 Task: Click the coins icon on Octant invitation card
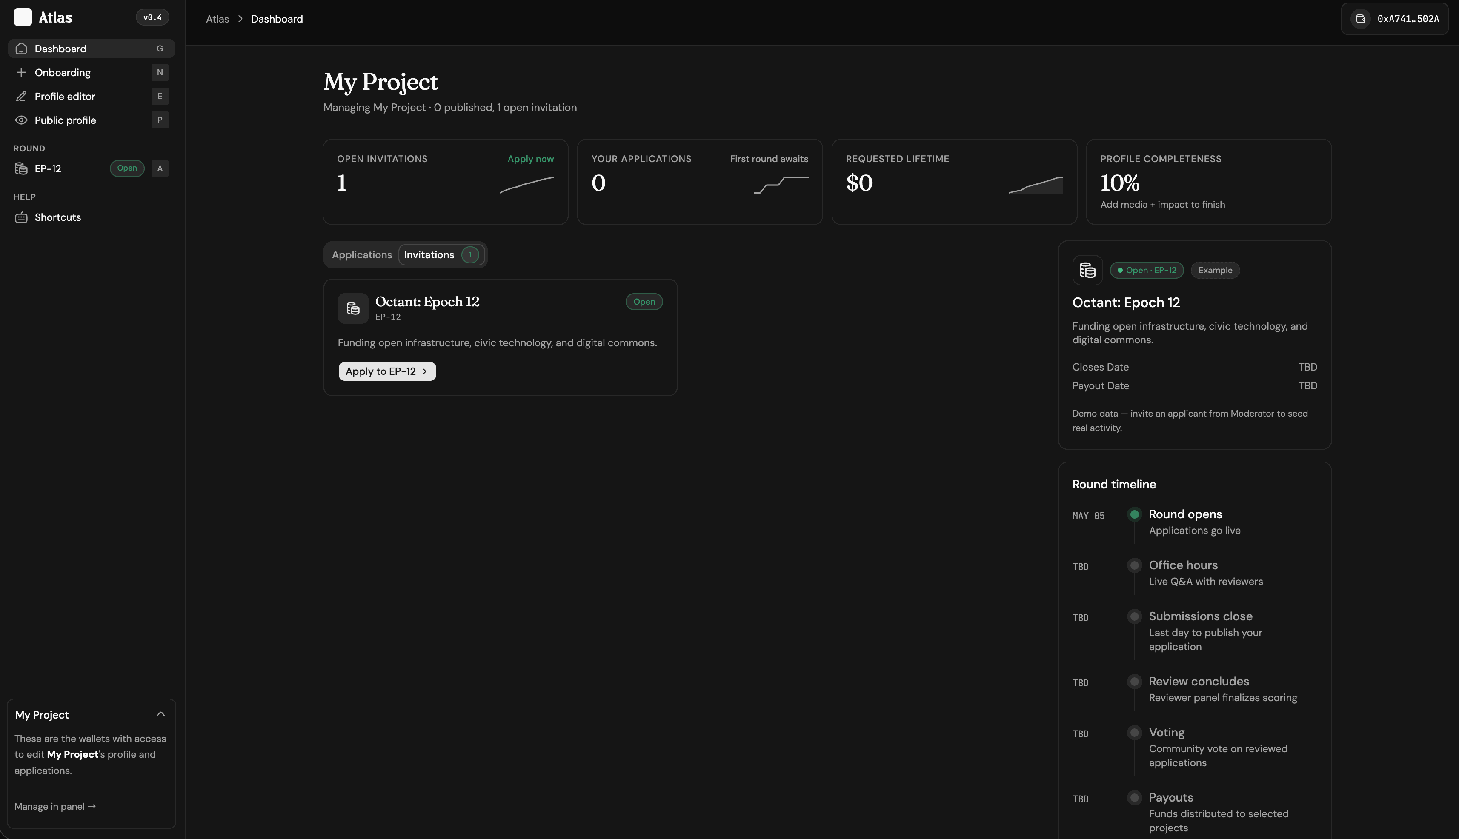[x=353, y=309]
